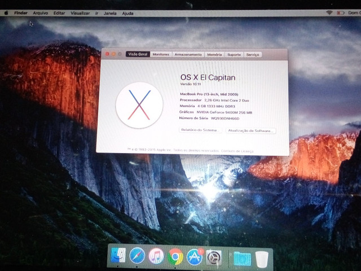Open the folder stack in Dock
361x271 pixels.
click(242, 259)
